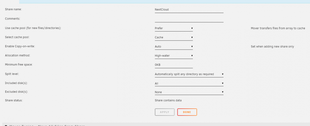
Task: Open the Enable Copy-on-write Auto dropdown
Action: click(x=174, y=47)
